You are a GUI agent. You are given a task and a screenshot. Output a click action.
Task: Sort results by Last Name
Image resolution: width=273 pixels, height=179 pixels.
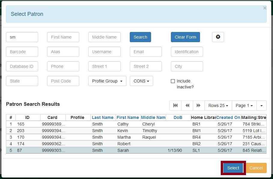103,117
